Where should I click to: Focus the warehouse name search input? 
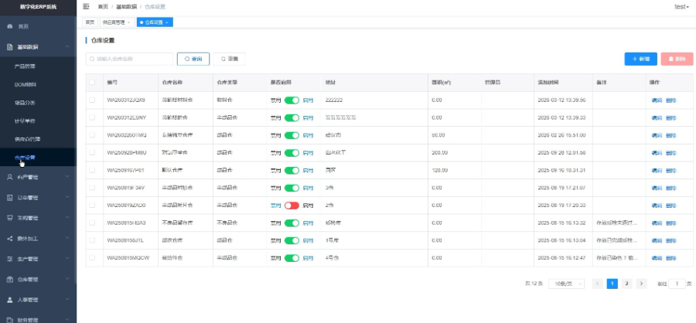point(129,59)
